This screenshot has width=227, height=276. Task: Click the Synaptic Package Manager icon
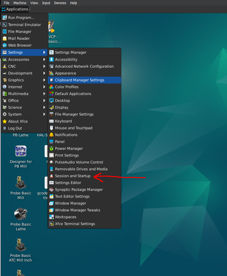[x=51, y=189]
